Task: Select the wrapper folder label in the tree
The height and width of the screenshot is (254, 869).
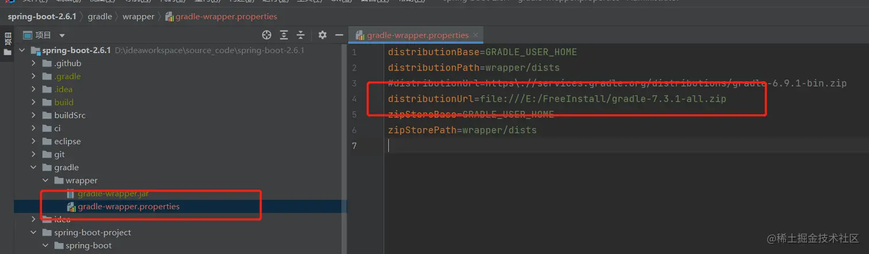Action: pos(82,181)
